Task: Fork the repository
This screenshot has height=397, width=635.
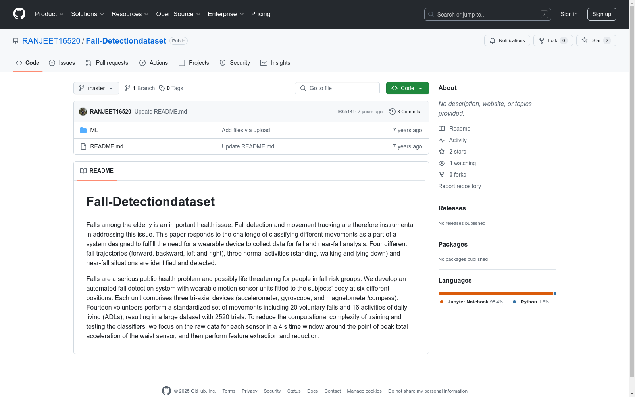Action: pos(553,40)
